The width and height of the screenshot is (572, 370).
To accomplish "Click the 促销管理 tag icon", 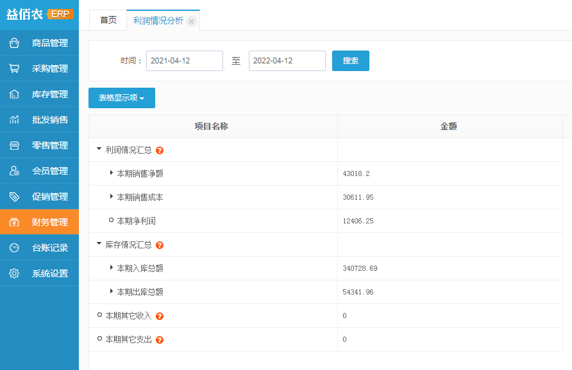I will (14, 197).
